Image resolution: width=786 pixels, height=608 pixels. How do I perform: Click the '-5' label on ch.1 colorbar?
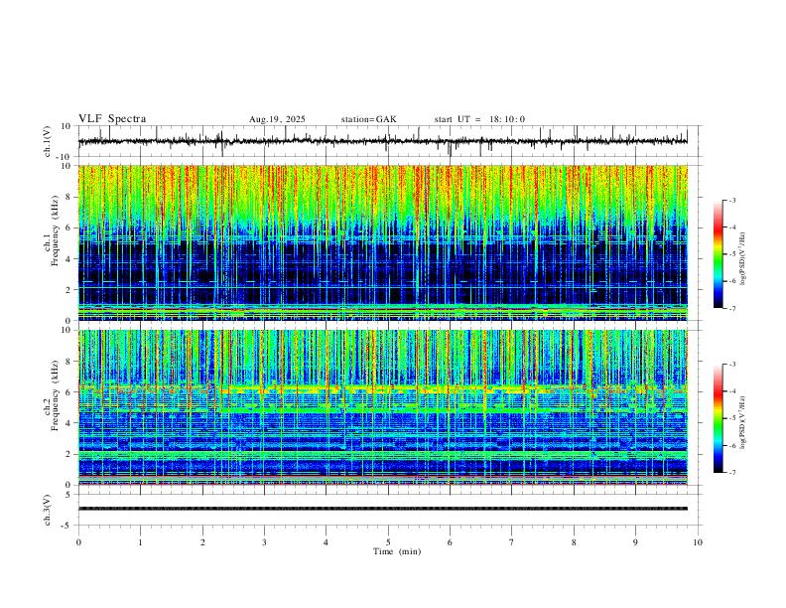point(731,254)
